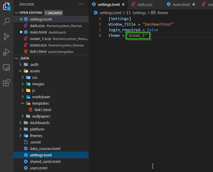Collapse the _DATA folder section
The width and height of the screenshot is (213, 172).
[16, 58]
